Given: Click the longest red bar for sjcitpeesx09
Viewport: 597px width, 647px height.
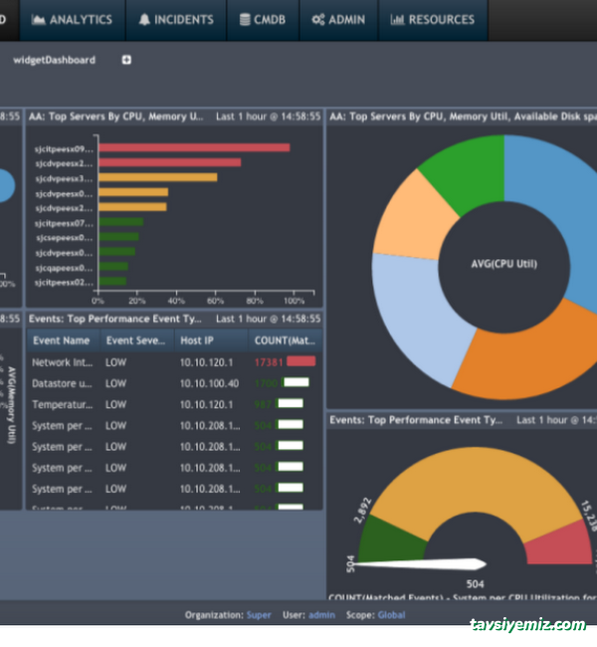Looking at the screenshot, I should coord(194,148).
